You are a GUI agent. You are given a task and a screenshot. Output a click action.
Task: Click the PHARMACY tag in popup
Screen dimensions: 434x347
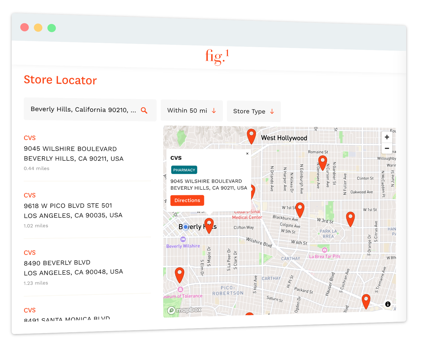tap(184, 170)
